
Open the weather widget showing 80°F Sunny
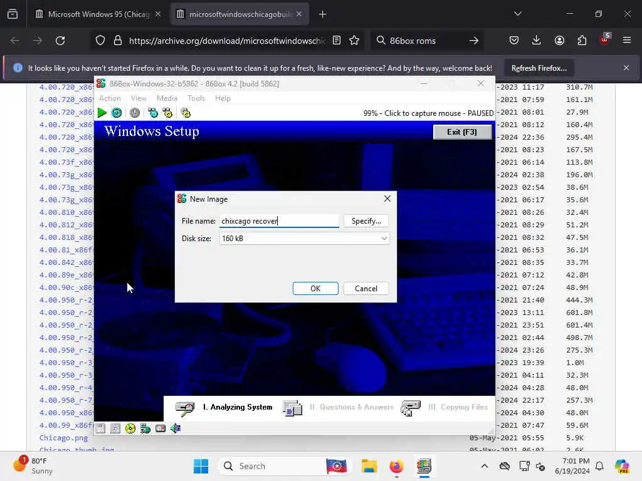(33, 466)
